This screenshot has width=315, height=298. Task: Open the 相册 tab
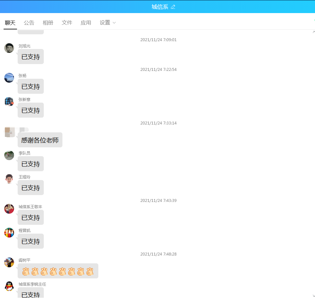(x=48, y=23)
